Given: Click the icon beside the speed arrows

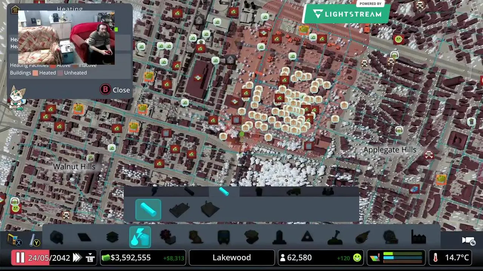Looking at the screenshot, I should 90,258.
